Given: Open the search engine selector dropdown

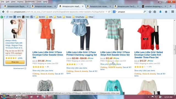Looking at the screenshot, I should 115,12.
